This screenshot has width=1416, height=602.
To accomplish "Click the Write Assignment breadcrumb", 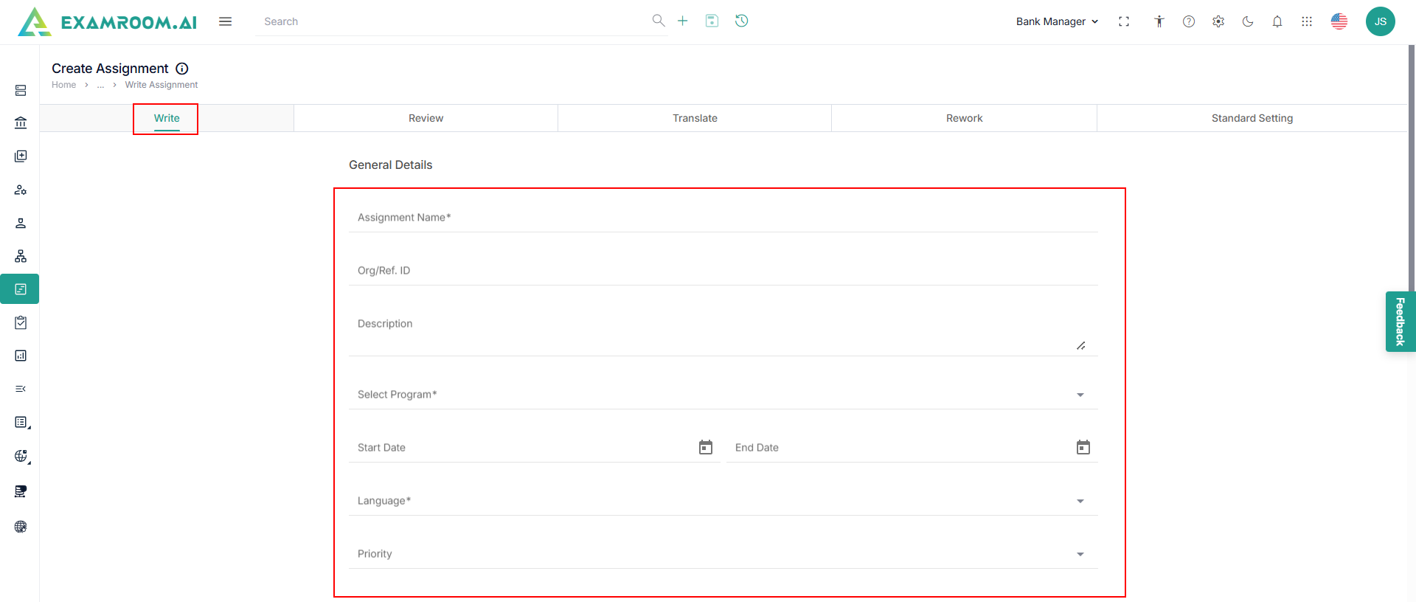I will 162,85.
